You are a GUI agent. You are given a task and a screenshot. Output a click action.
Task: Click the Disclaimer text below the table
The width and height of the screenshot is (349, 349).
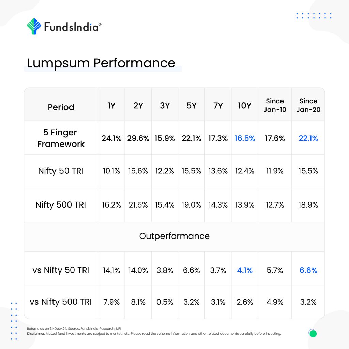click(154, 334)
